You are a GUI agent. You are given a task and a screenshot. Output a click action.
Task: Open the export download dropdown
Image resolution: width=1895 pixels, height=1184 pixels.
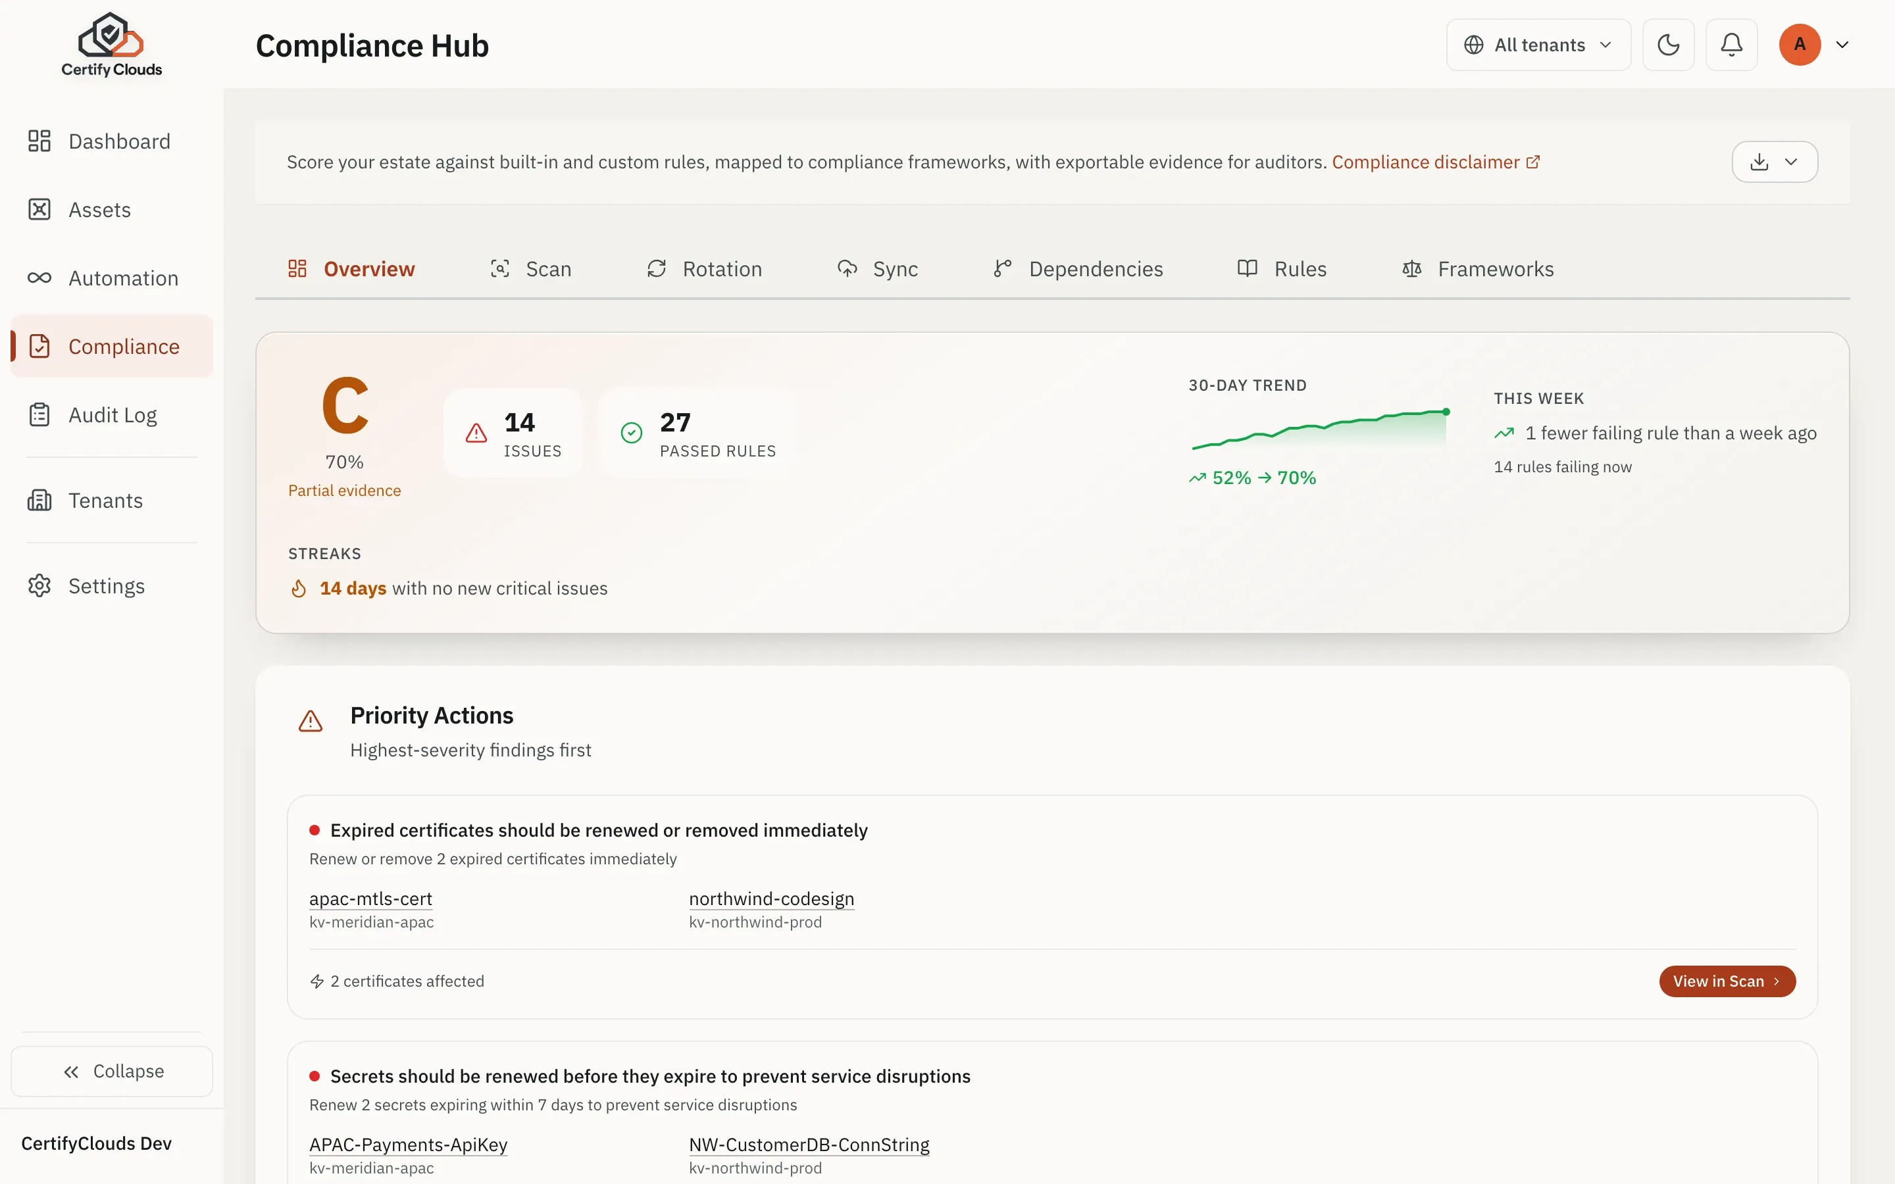[1775, 162]
